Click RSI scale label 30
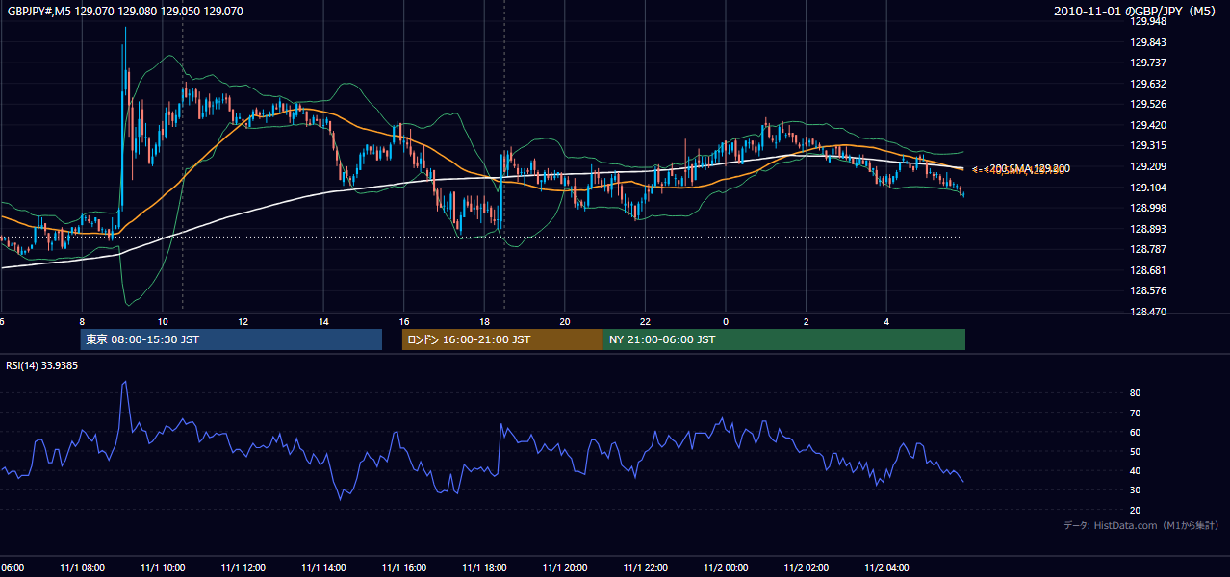The height and width of the screenshot is (577, 1230). 1136,490
